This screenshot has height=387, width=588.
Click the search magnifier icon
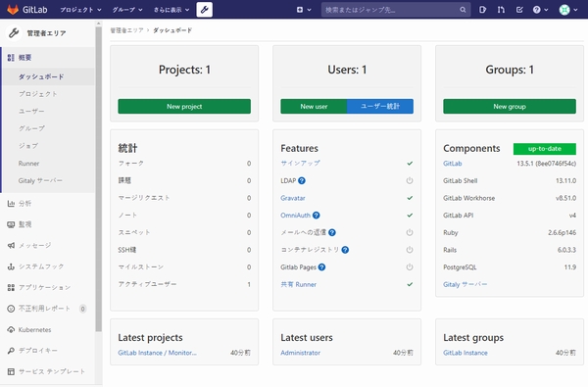pyautogui.click(x=463, y=10)
